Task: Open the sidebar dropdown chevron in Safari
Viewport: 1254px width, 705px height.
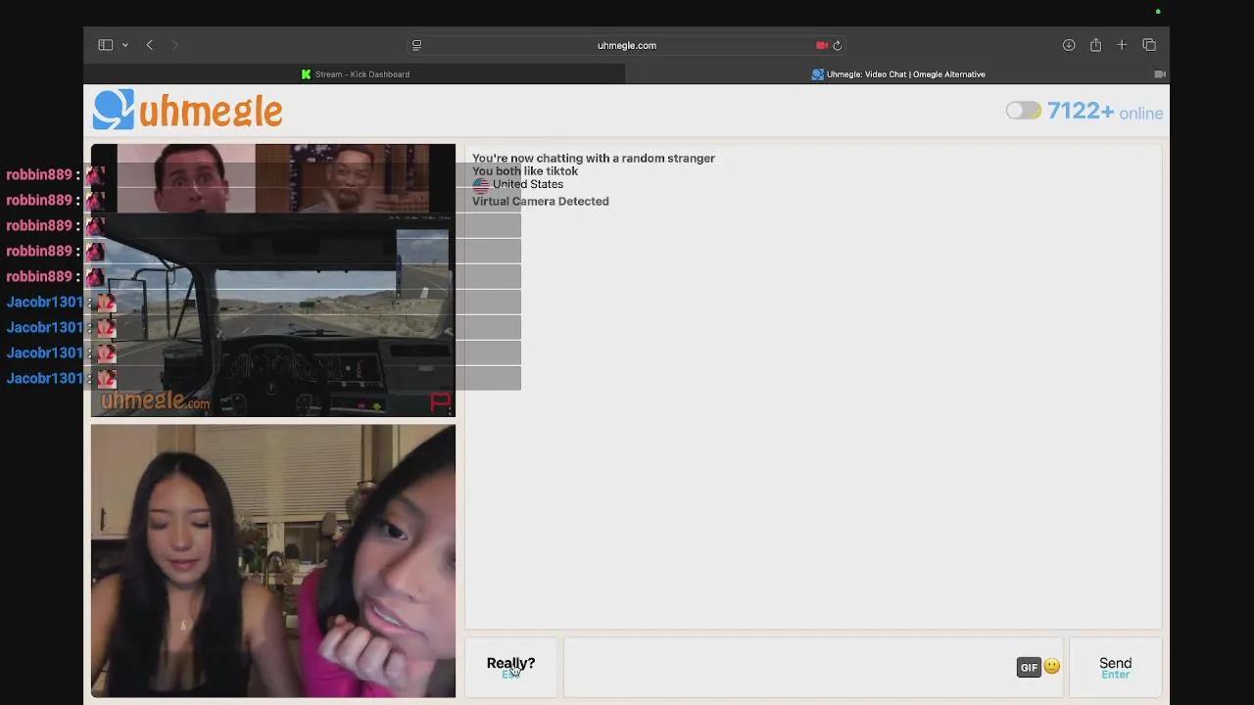Action: 123,44
